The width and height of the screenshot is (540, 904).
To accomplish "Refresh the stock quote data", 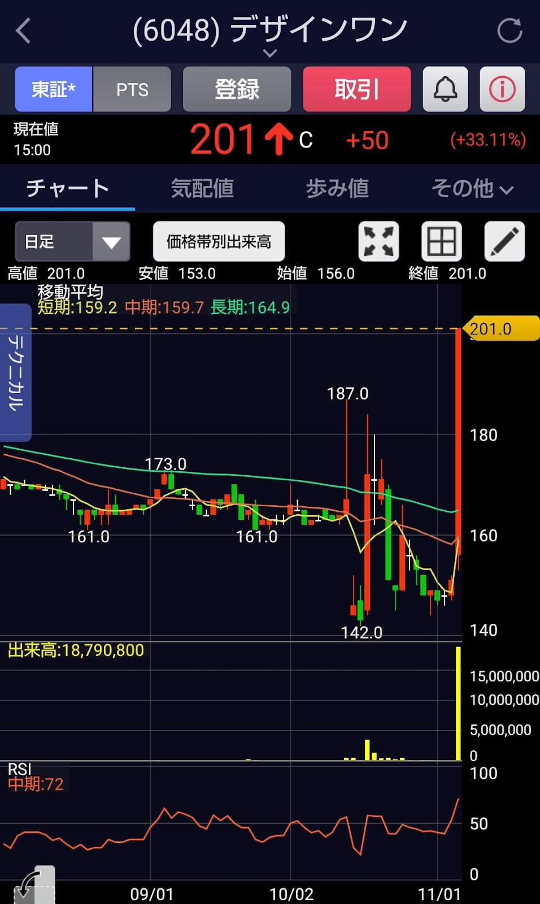I will pyautogui.click(x=509, y=31).
